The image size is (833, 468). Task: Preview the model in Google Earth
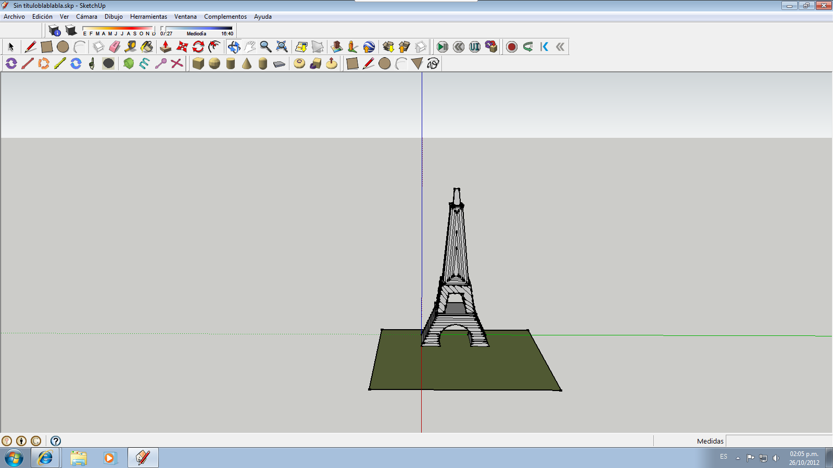click(369, 47)
